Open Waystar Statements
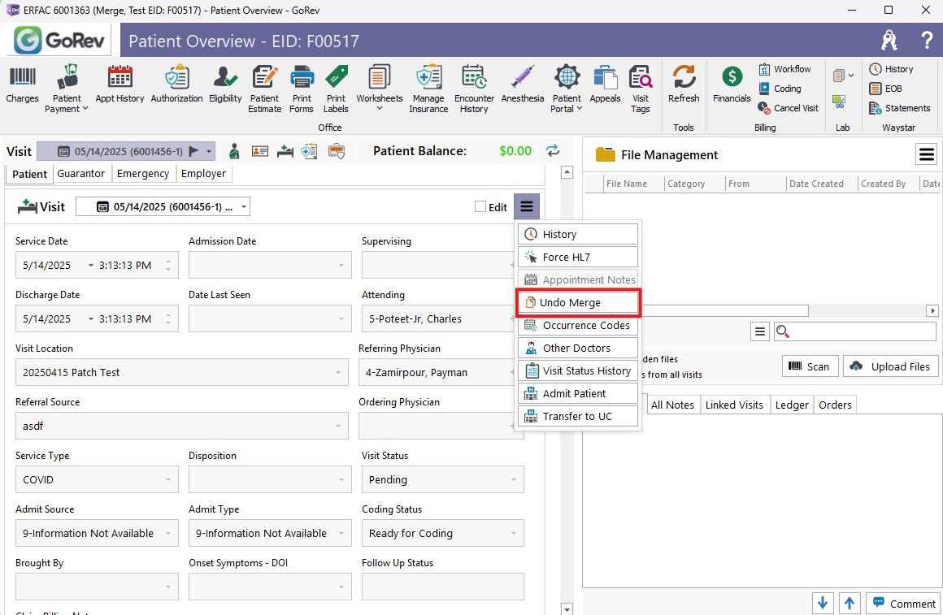 point(900,108)
